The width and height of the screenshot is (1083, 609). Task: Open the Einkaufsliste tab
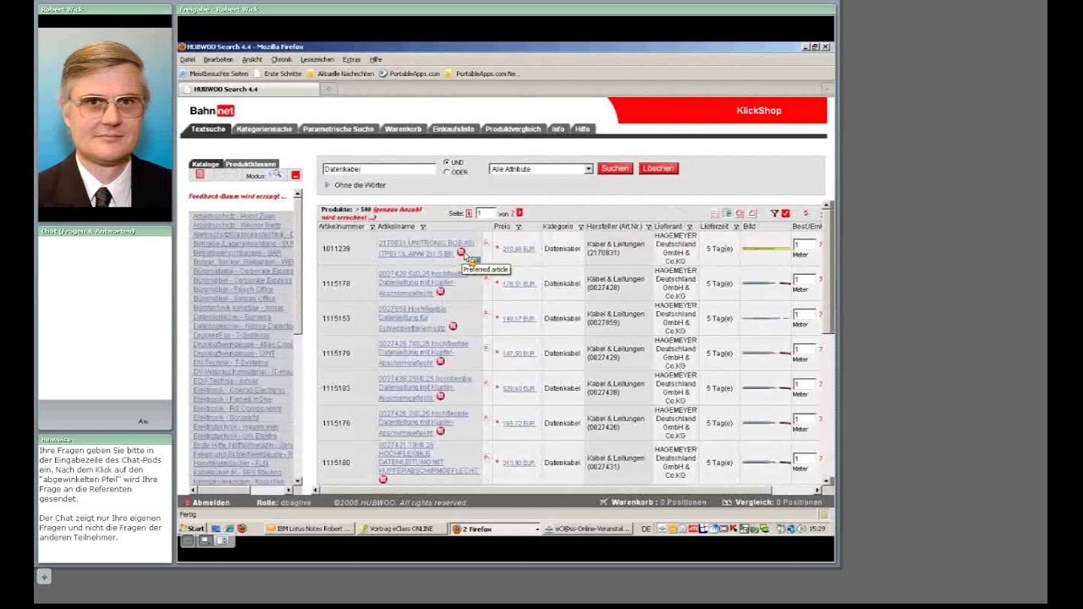tap(454, 129)
